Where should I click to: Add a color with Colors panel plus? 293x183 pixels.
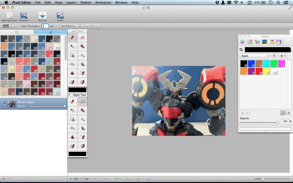click(242, 113)
